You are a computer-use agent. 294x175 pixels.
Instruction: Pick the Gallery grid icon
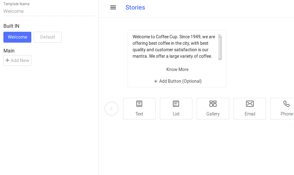tap(213, 104)
